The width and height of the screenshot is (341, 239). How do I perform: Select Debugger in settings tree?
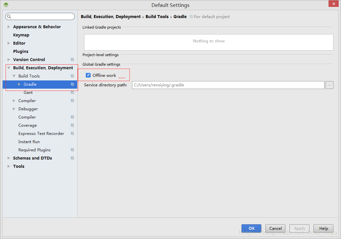pyautogui.click(x=28, y=109)
